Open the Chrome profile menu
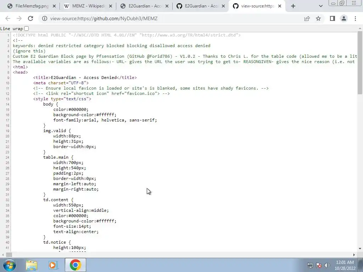Image resolution: width=363 pixels, height=272 pixels. [x=344, y=18]
